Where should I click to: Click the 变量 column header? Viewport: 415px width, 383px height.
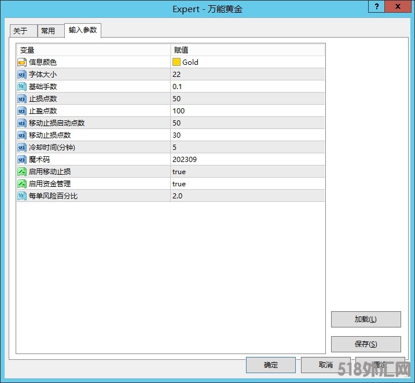(x=94, y=50)
